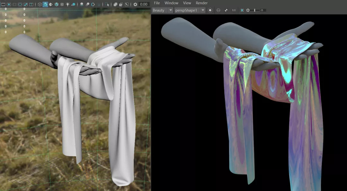Edit the render view exposure value field
Image resolution: width=347 pixels, height=191 pixels.
coord(262,10)
